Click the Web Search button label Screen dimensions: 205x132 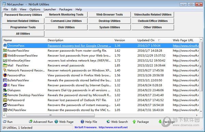click(120, 122)
